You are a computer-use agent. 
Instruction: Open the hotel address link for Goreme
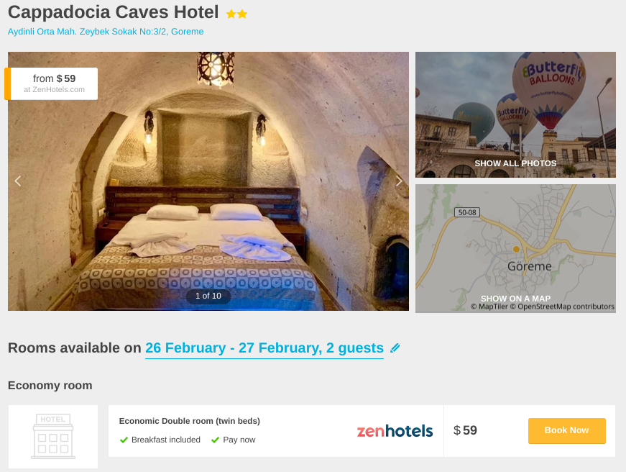pos(106,32)
